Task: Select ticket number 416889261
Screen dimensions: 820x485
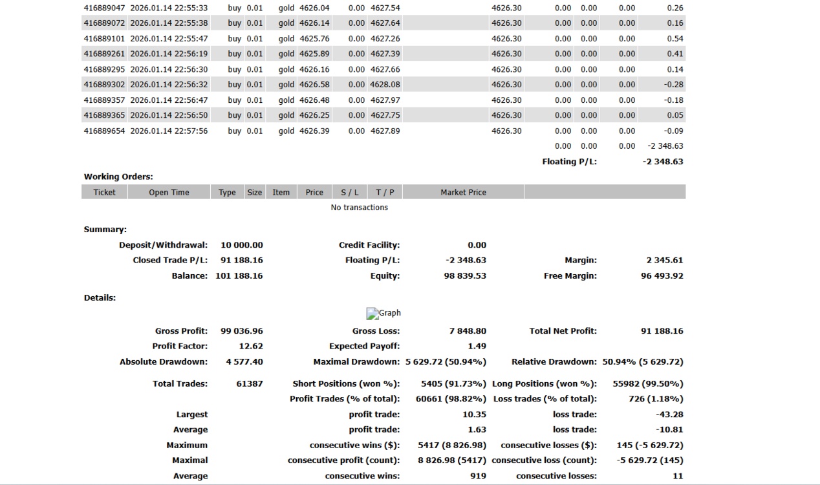Action: tap(104, 54)
